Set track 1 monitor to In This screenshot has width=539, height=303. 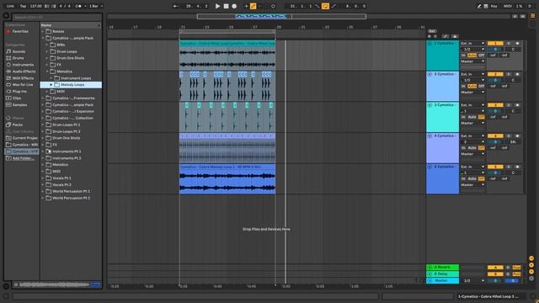click(463, 56)
